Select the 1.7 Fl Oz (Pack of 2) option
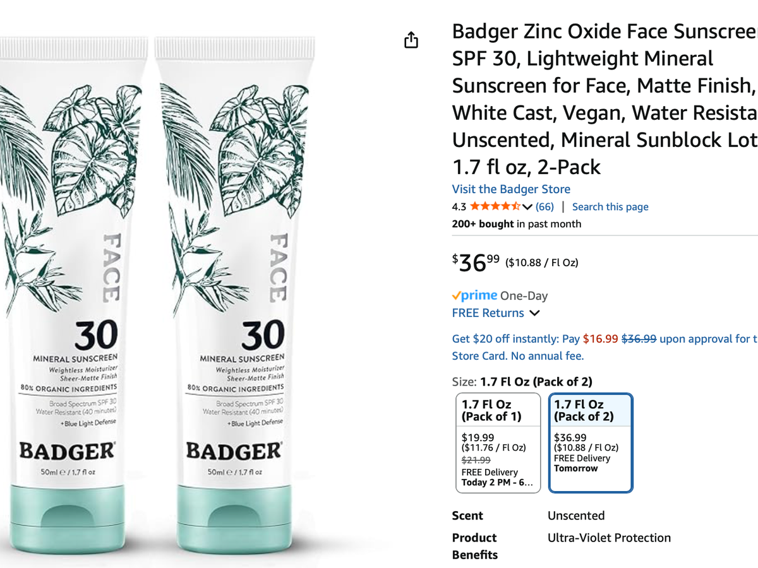 pyautogui.click(x=591, y=443)
